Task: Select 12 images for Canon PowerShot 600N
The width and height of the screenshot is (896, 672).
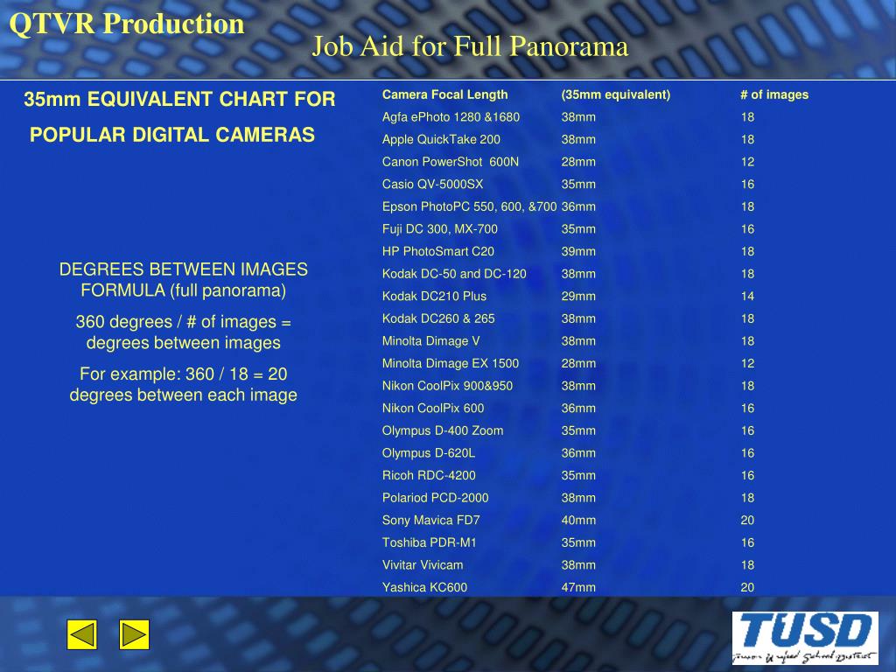Action: point(747,162)
